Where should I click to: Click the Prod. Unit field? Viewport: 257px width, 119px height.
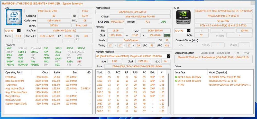[82, 25]
